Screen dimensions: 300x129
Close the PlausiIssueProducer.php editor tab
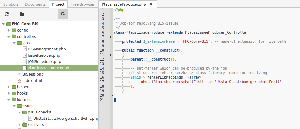(x=151, y=4)
